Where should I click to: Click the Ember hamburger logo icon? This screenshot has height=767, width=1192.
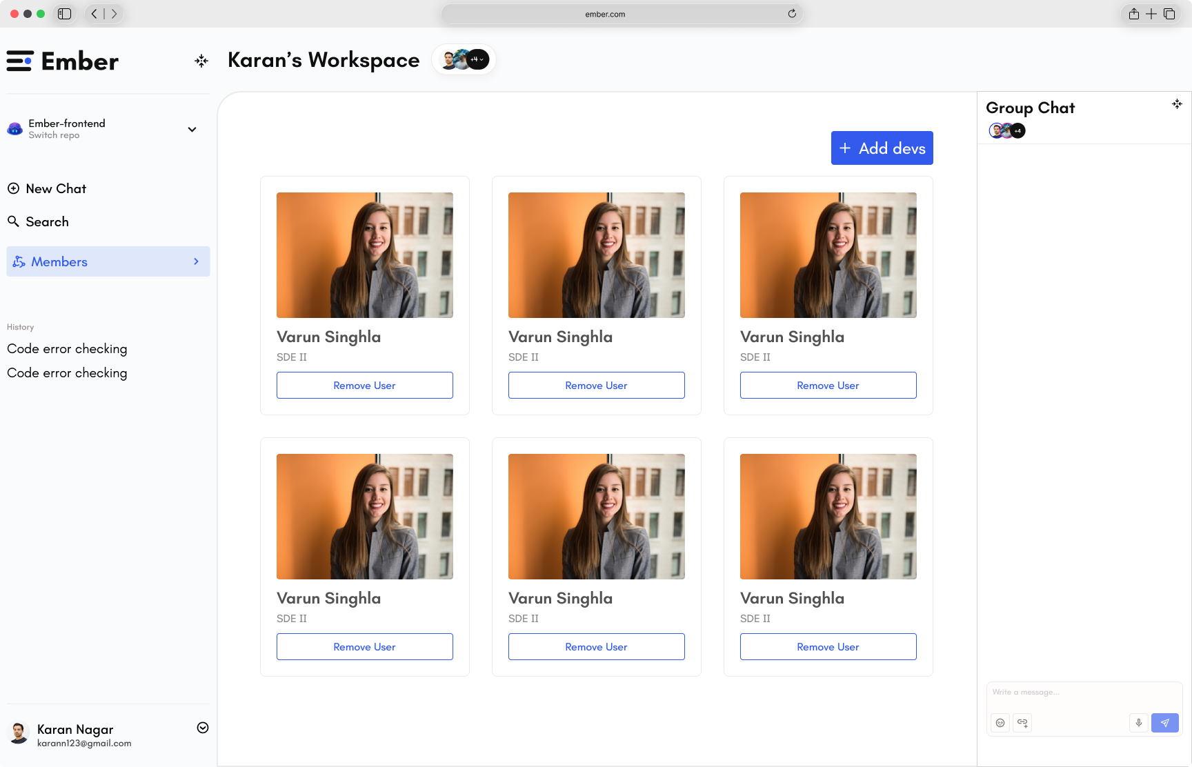(19, 61)
